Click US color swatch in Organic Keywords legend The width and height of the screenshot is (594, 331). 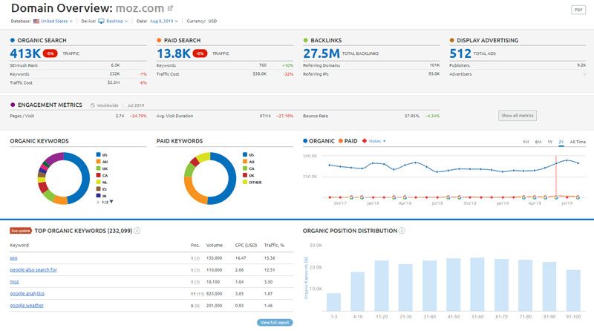tap(98, 154)
